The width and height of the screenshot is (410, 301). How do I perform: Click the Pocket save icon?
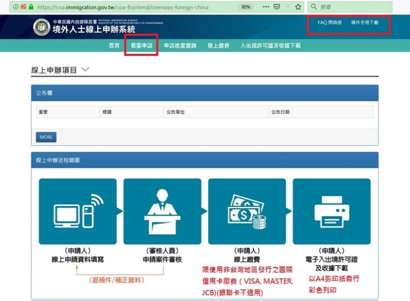pyautogui.click(x=277, y=7)
